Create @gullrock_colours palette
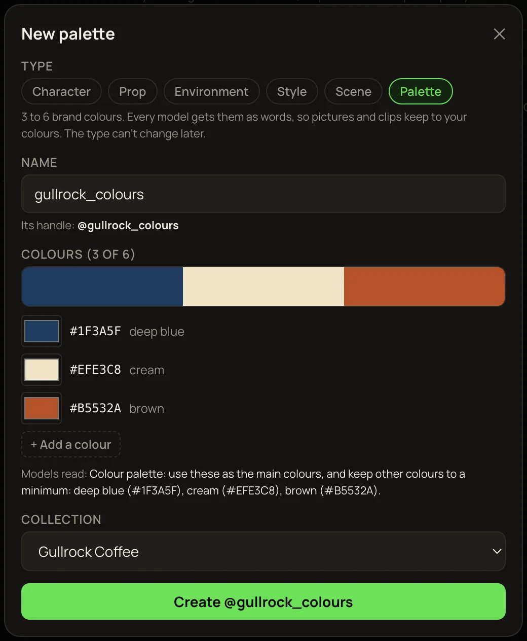The image size is (527, 641). 263,601
